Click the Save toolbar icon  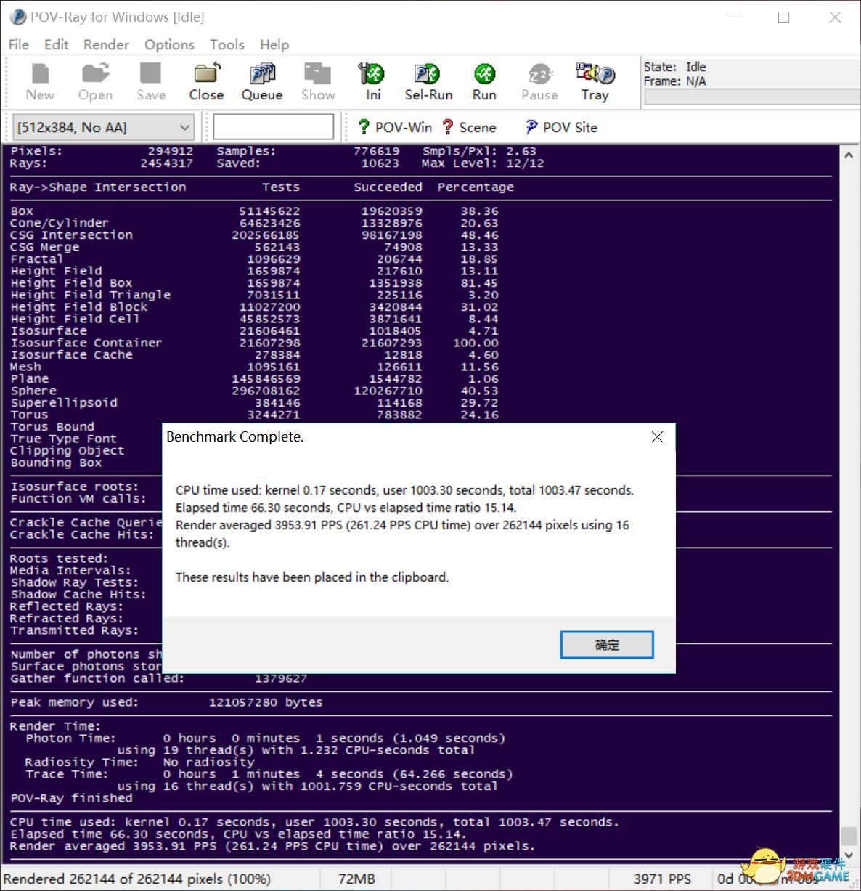pos(151,82)
